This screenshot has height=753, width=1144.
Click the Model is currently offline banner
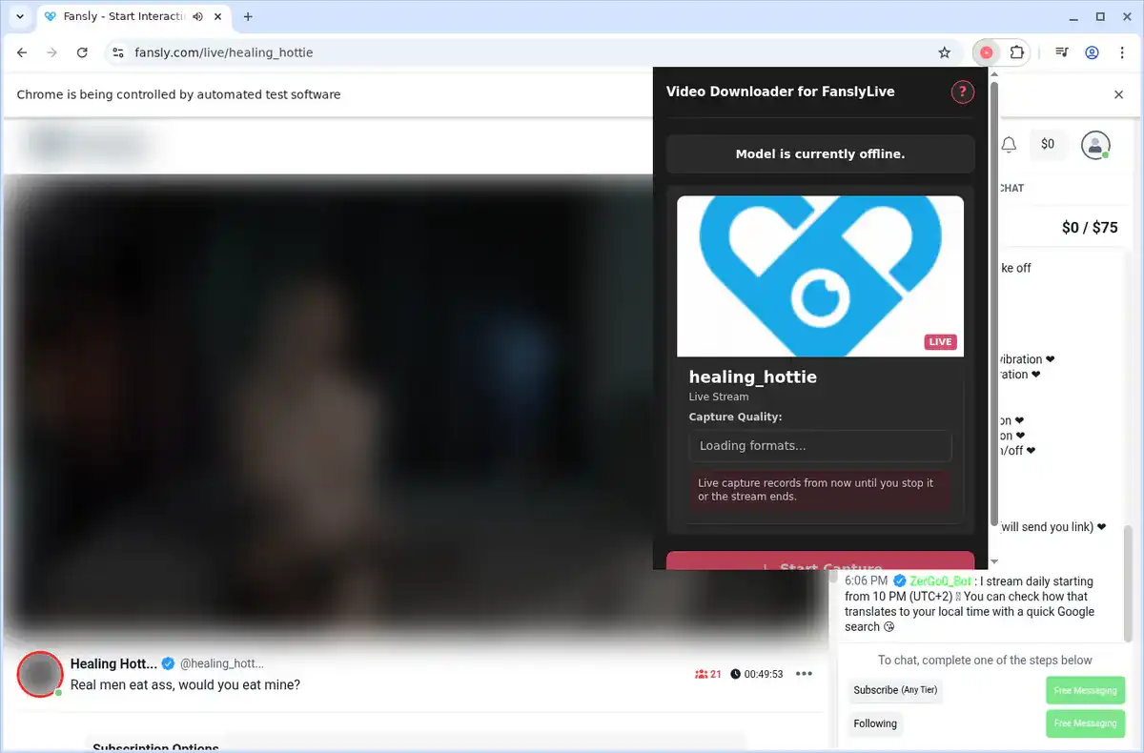point(820,153)
